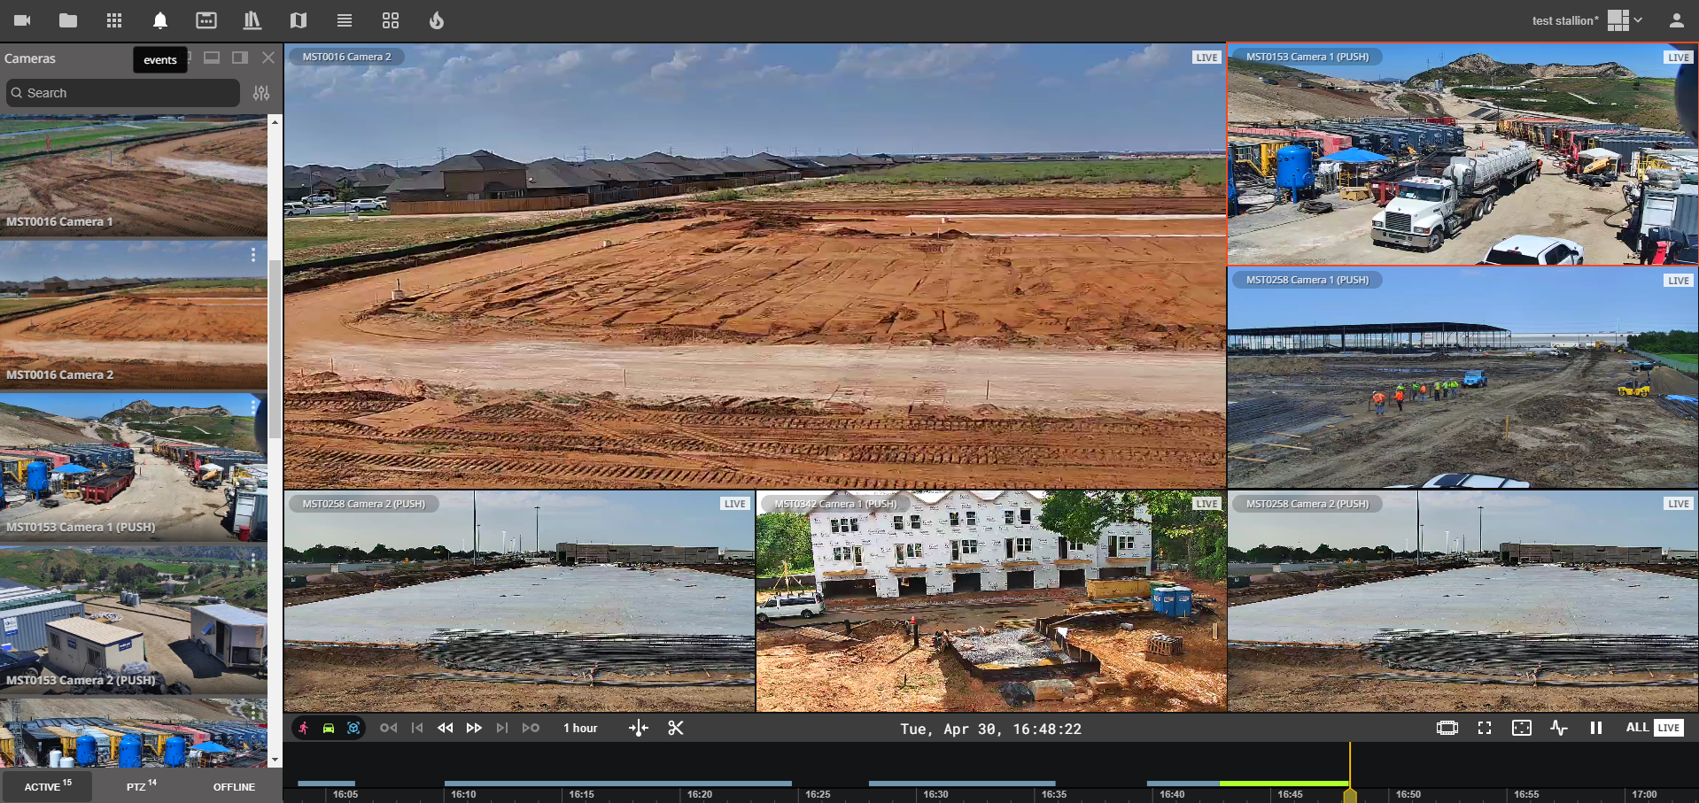Click timeline segment near 16:15

click(617, 784)
